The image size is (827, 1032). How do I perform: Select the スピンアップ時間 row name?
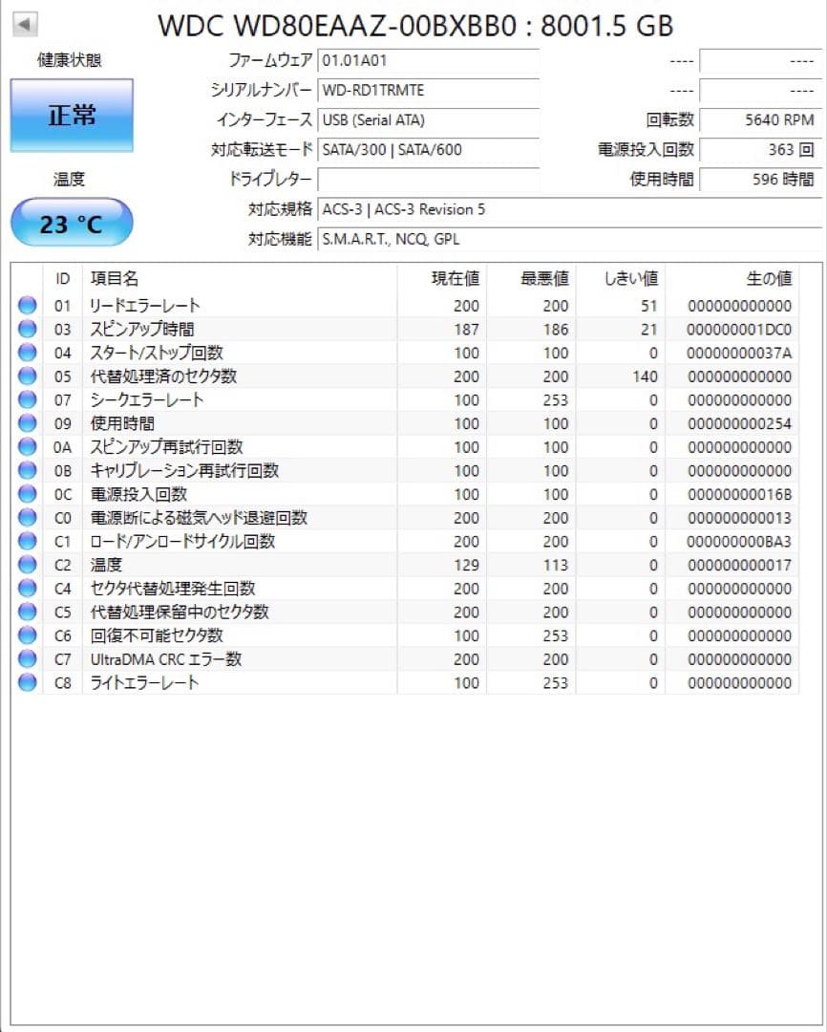tap(142, 329)
